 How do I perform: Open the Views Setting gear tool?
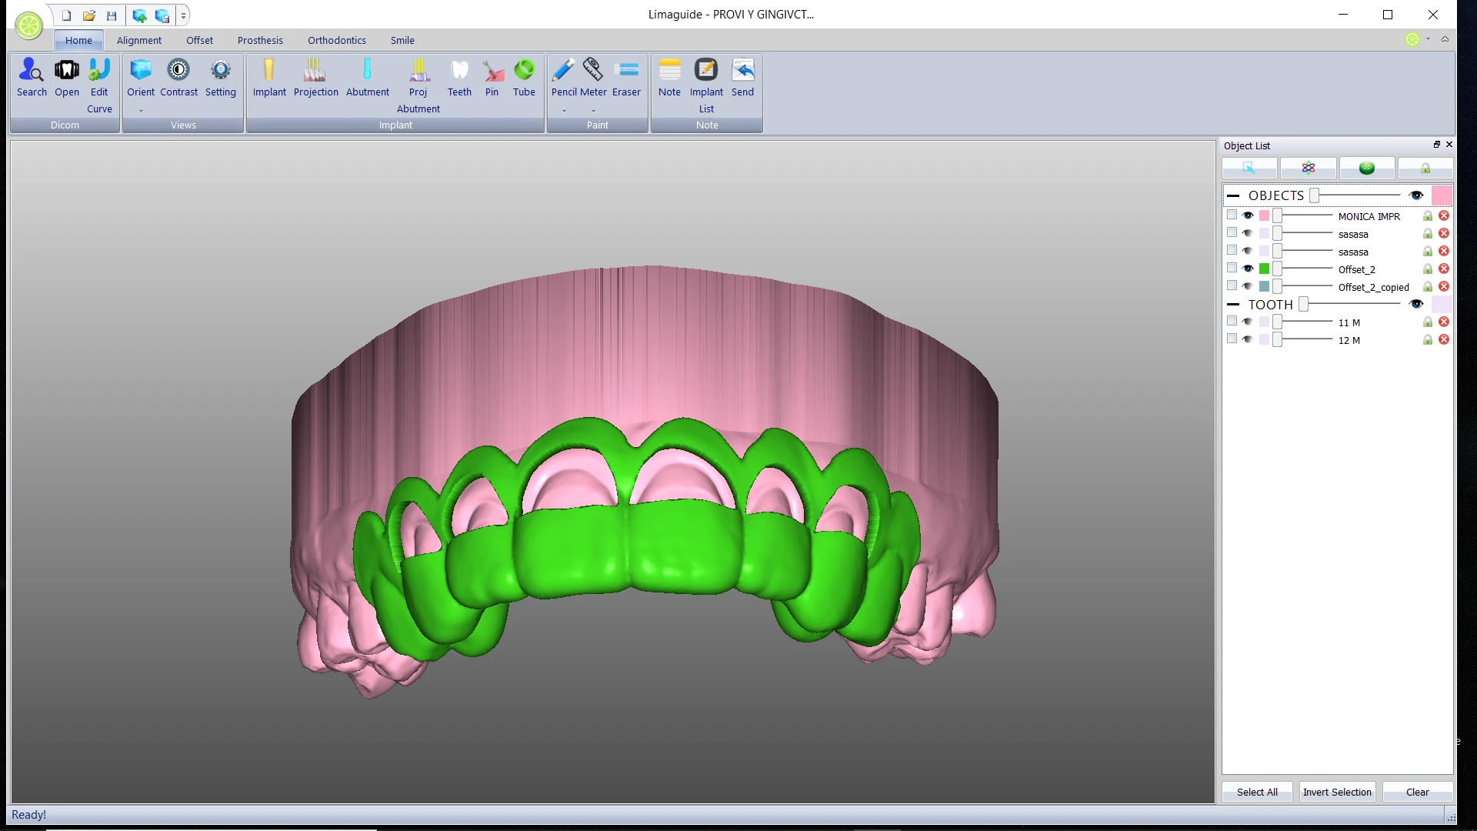(221, 77)
